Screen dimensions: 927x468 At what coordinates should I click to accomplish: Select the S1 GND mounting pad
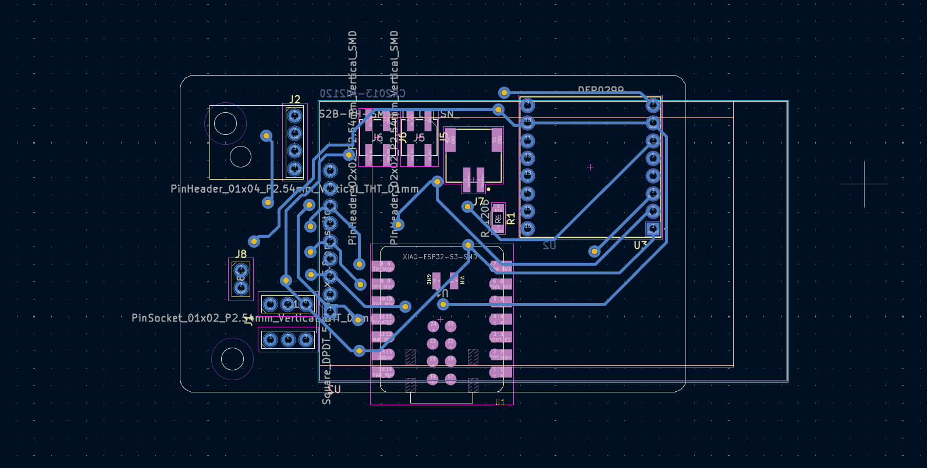point(496,140)
